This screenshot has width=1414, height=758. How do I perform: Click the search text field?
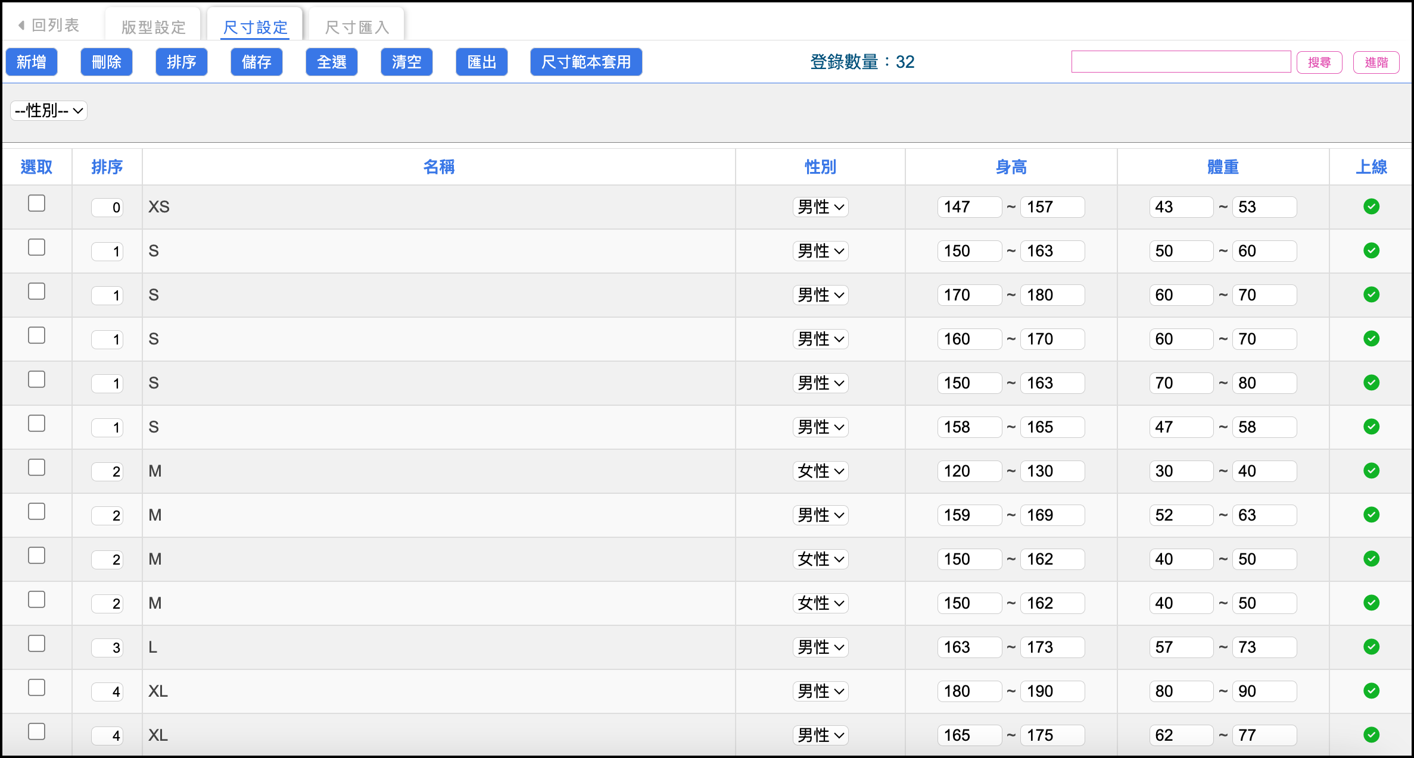pos(1181,62)
